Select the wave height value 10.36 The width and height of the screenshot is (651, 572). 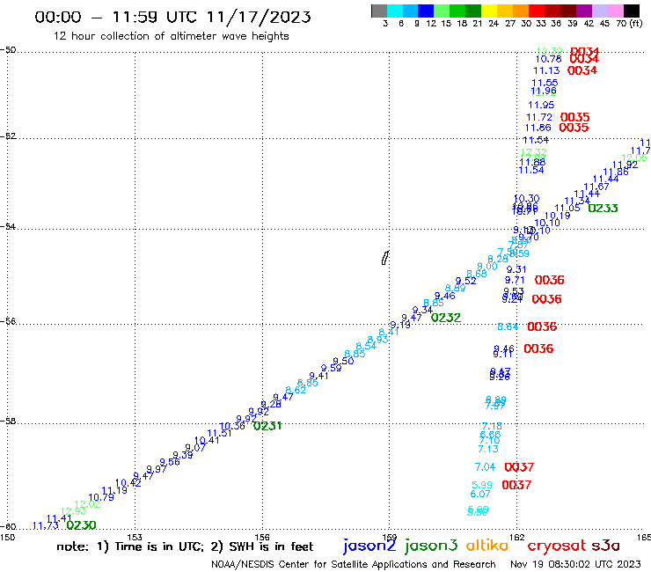point(232,426)
